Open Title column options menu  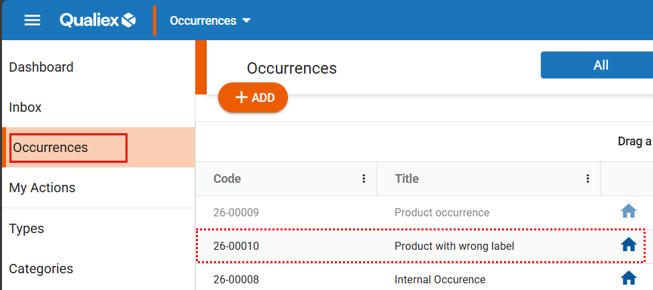[x=587, y=179]
